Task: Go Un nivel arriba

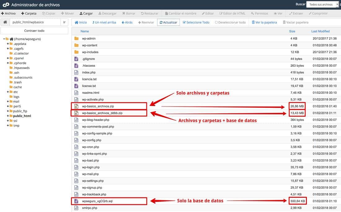Action: 104,22
